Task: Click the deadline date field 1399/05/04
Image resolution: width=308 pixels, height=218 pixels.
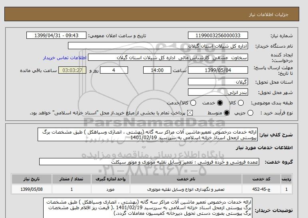Action: coord(218,70)
